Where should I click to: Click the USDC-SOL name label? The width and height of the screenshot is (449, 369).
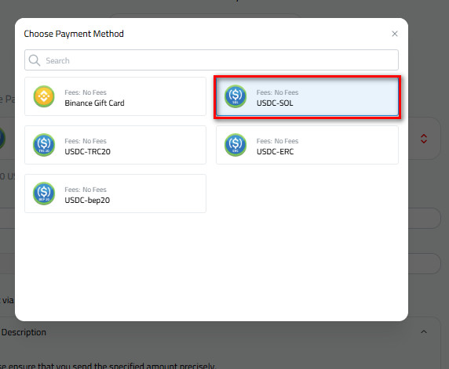click(x=275, y=103)
